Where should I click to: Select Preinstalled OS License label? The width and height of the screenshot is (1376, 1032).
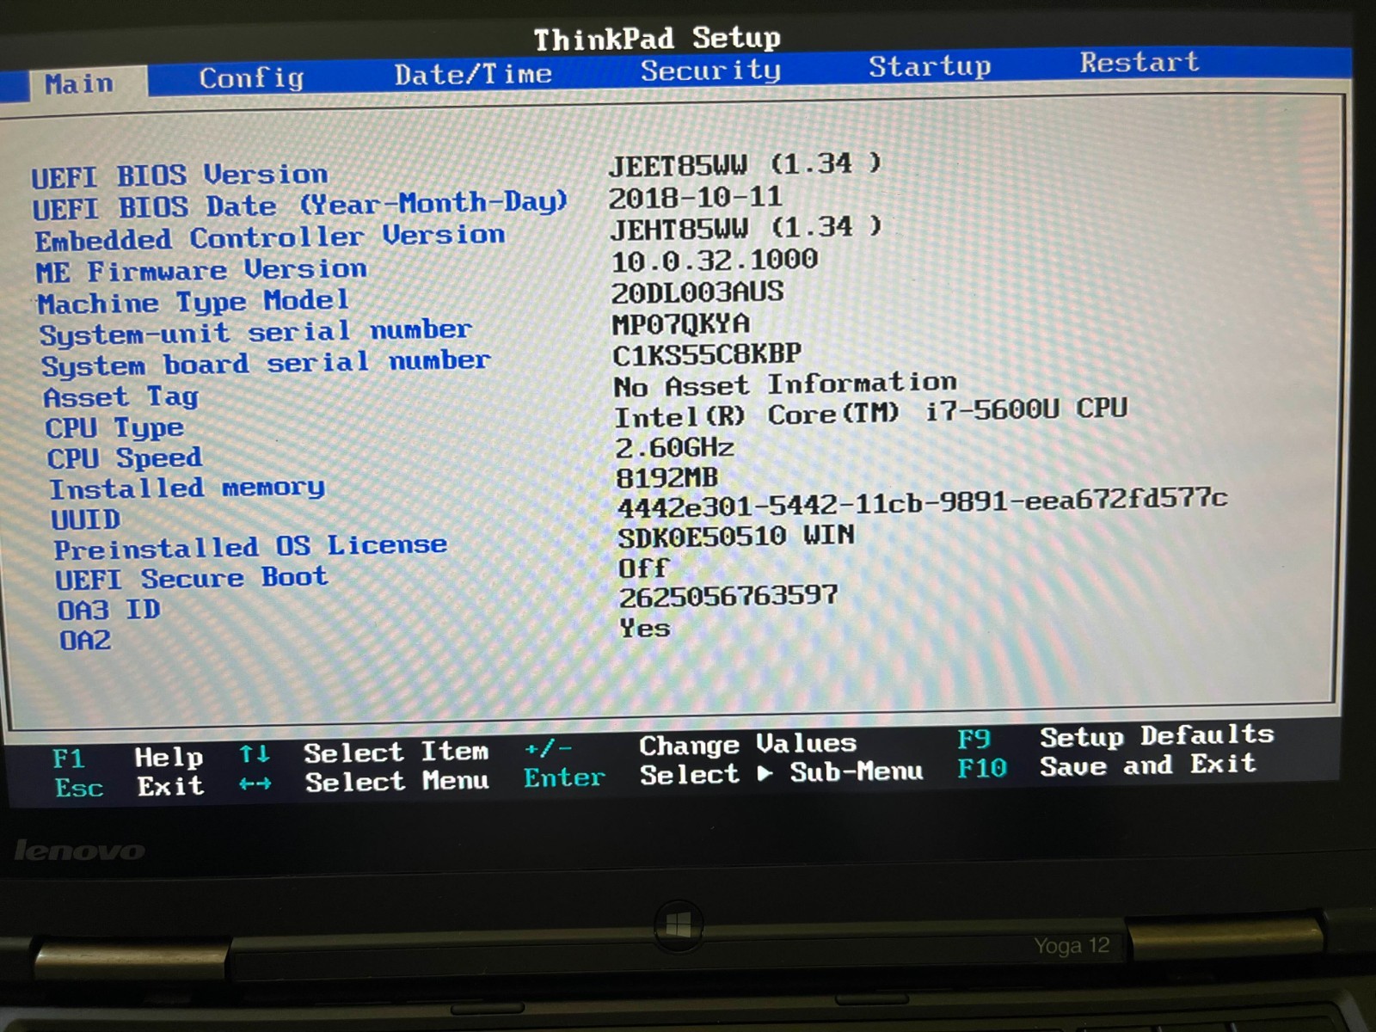(250, 547)
